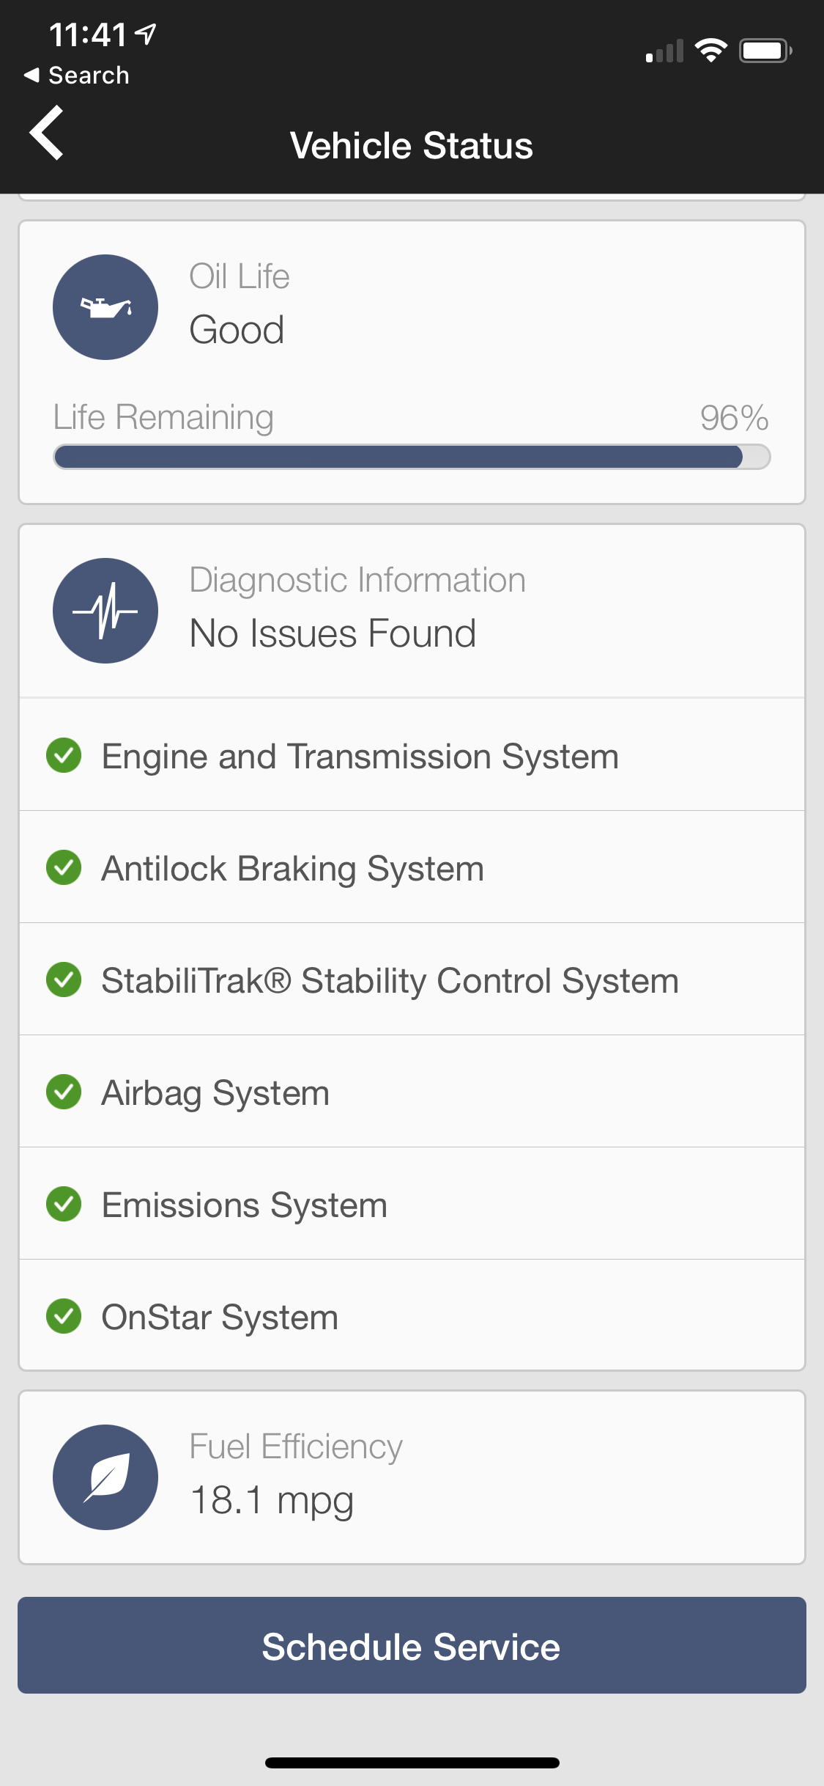Return to Search via top-left link
Image resolution: width=824 pixels, height=1786 pixels.
pos(77,75)
